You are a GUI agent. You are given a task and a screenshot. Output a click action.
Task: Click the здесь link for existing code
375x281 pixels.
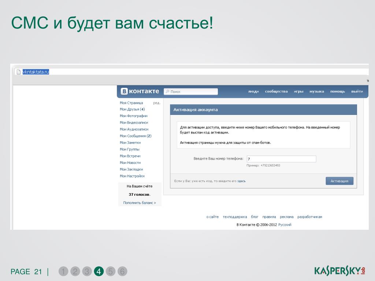(x=241, y=181)
